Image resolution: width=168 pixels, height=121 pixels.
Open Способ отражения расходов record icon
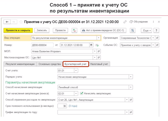(x=131, y=100)
